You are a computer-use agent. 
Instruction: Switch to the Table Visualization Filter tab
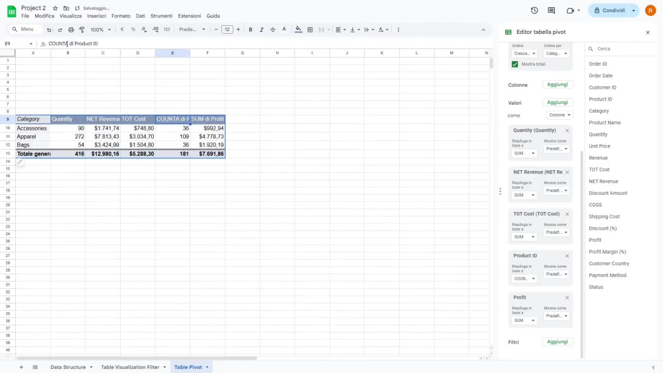click(130, 367)
